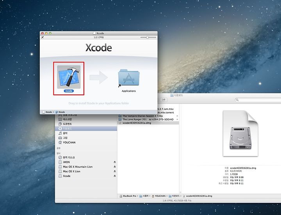281x215 pixels.
Task: Eject the Mac OS X Lion volume
Action: (115, 171)
